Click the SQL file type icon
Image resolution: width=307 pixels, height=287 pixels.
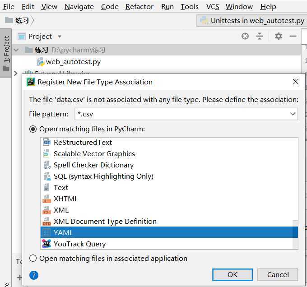47,176
